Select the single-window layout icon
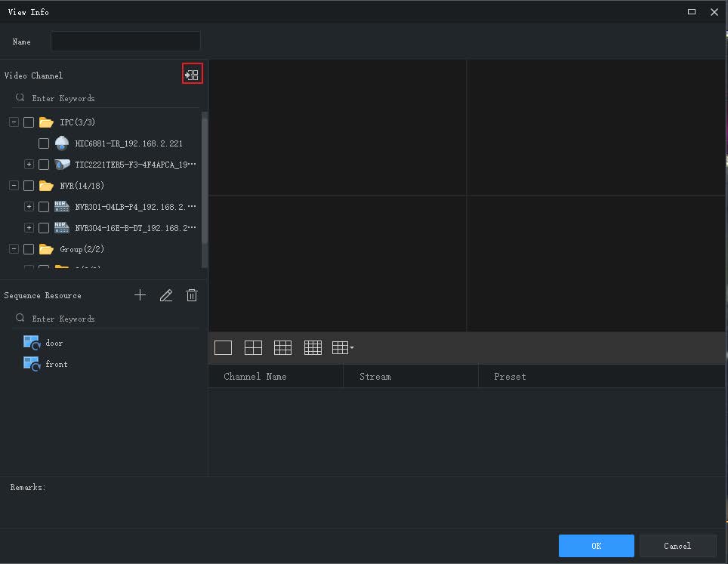 [224, 347]
